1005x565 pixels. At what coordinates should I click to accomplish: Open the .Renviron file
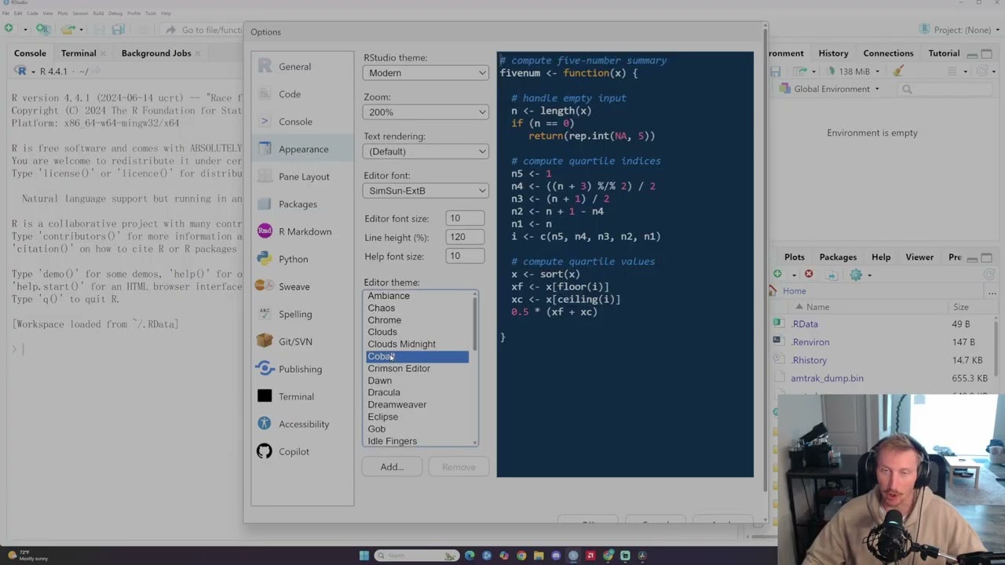(810, 342)
